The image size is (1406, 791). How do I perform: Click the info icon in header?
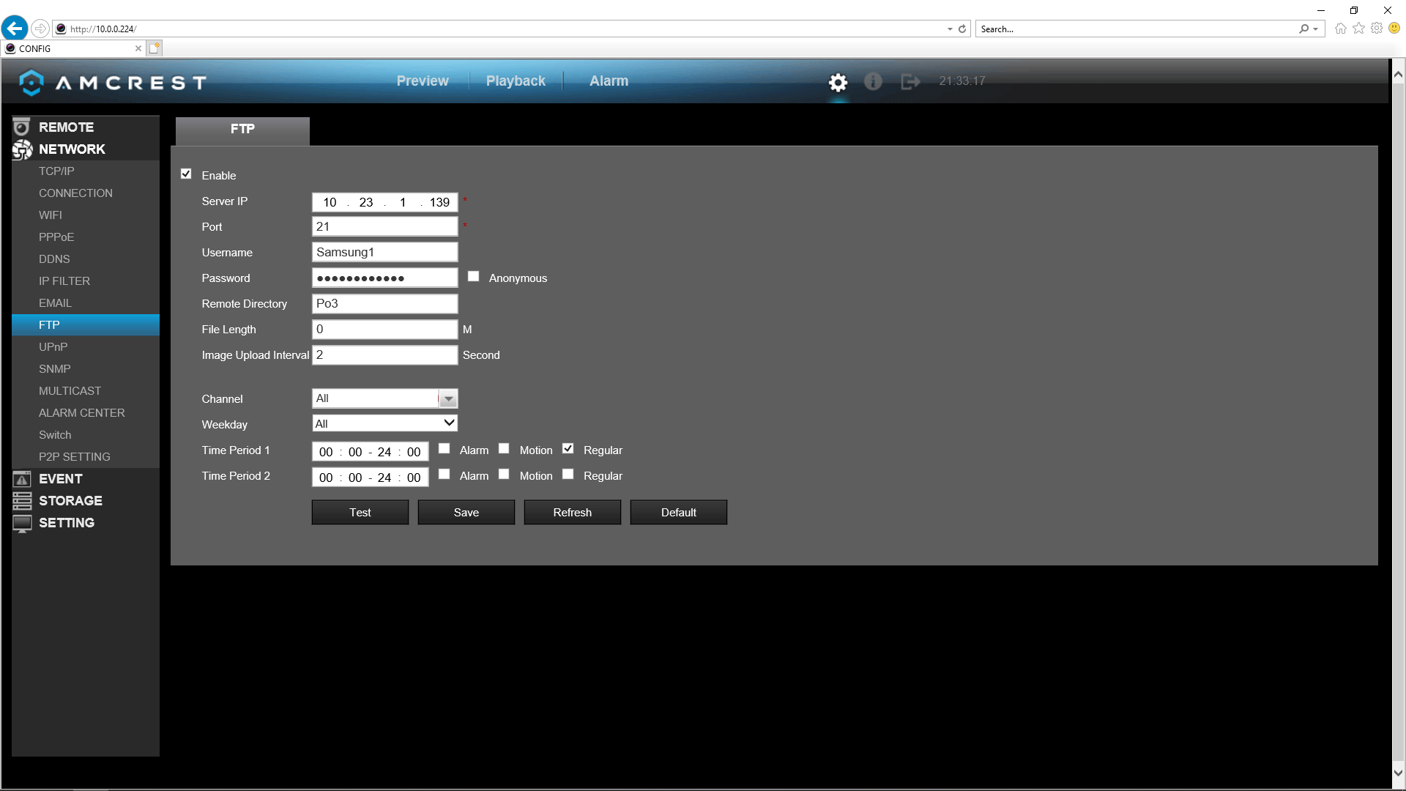(873, 81)
